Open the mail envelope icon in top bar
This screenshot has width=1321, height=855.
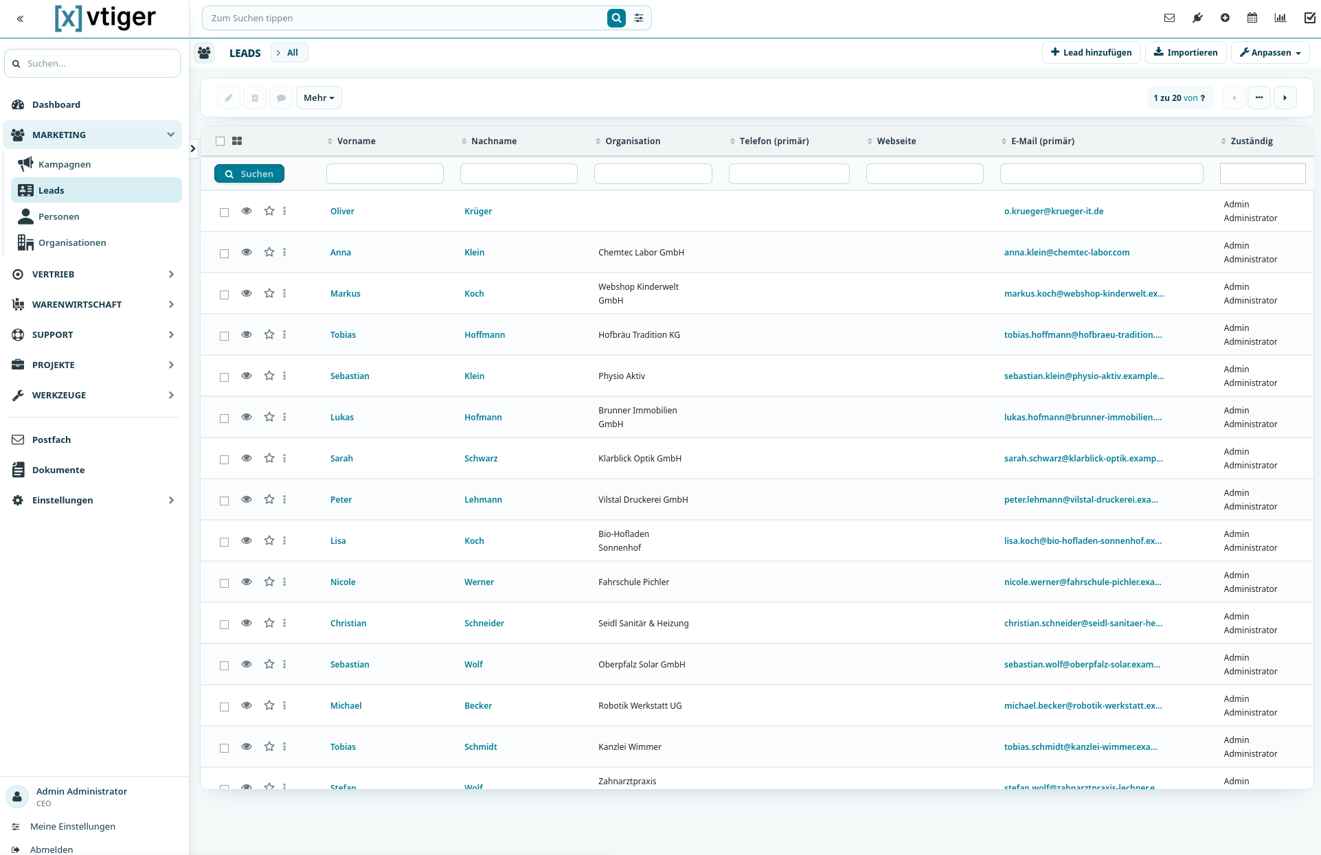click(1169, 18)
